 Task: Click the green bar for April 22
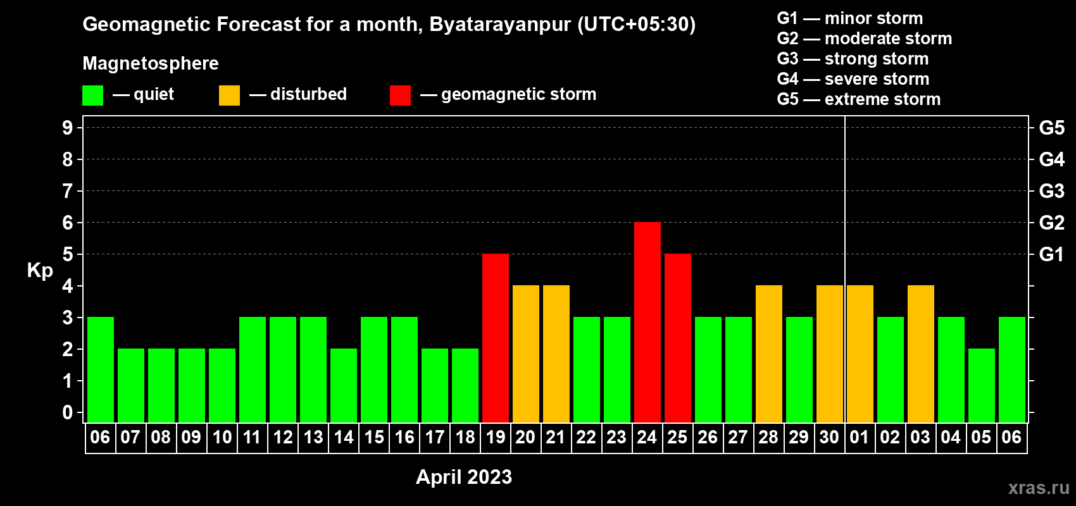click(x=587, y=370)
